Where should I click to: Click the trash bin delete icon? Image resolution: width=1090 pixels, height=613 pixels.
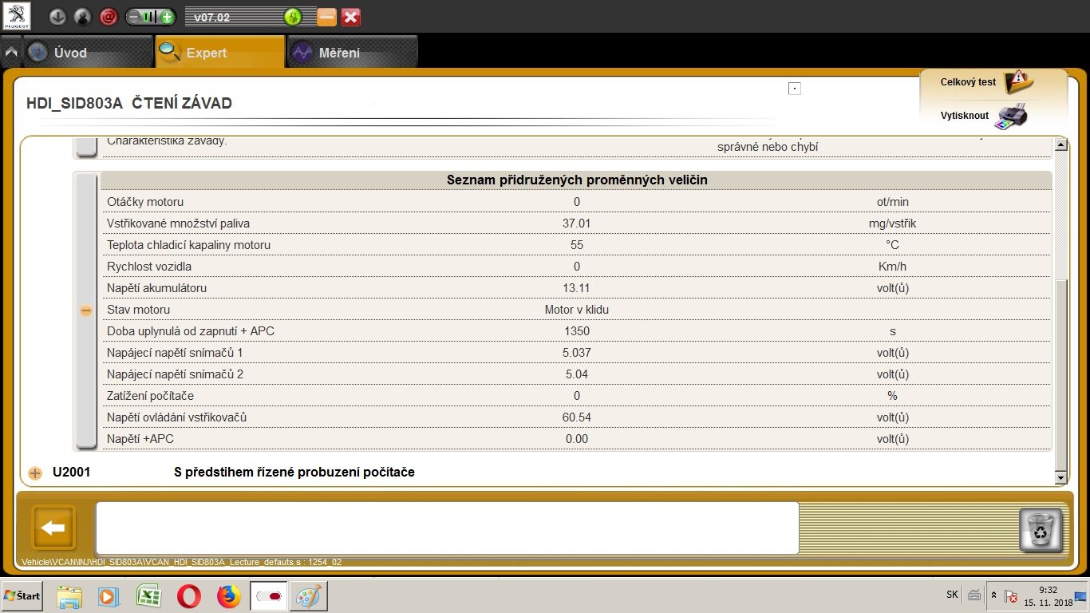pos(1041,530)
